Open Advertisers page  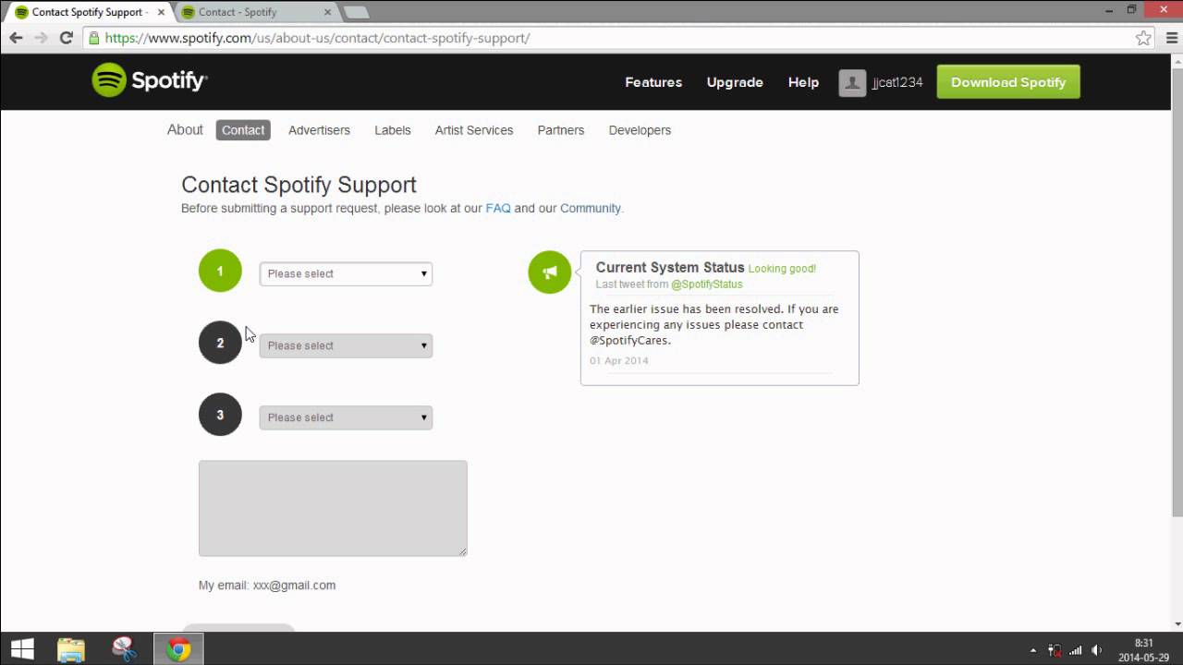pos(319,130)
